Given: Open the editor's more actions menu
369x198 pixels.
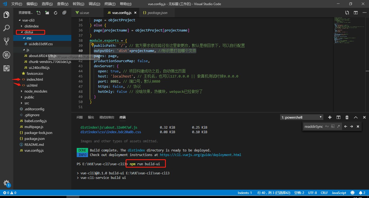Looking at the screenshot, I should pos(364,13).
